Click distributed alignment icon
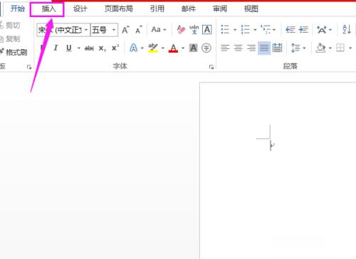The width and height of the screenshot is (356, 259). click(277, 48)
